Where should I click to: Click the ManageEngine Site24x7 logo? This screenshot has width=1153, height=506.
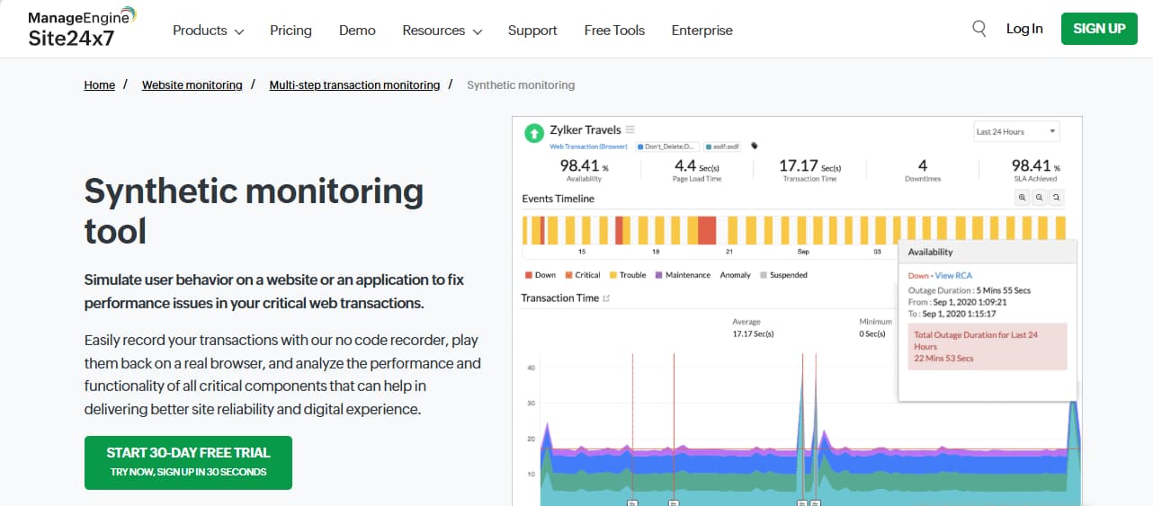coord(83,29)
